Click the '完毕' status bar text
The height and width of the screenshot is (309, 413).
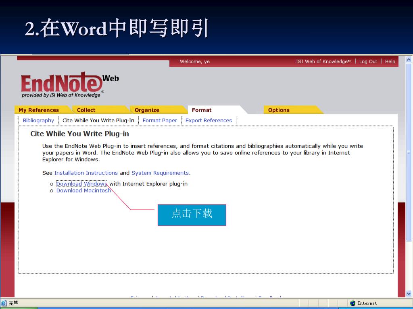(13, 303)
